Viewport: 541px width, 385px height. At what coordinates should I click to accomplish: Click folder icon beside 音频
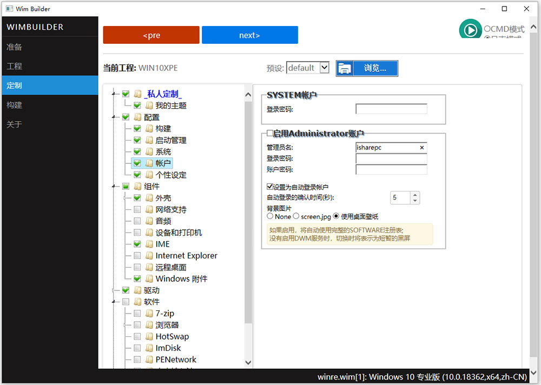coord(149,221)
